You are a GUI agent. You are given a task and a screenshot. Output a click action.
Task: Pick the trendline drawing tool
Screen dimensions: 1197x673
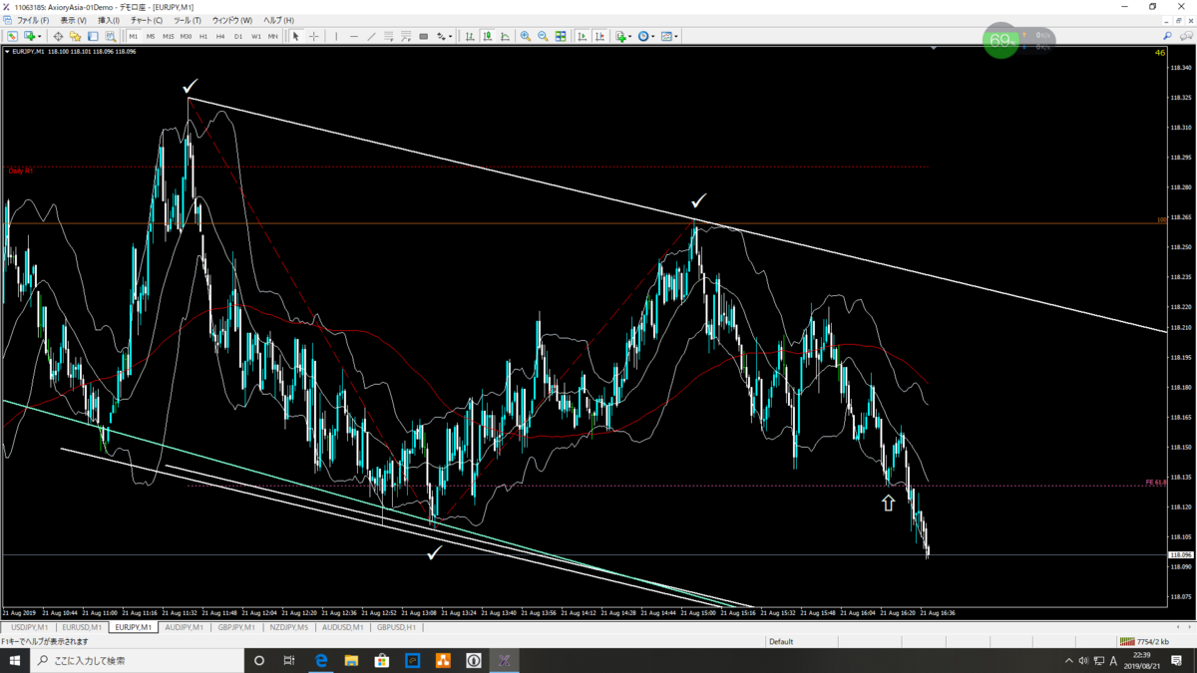[371, 36]
